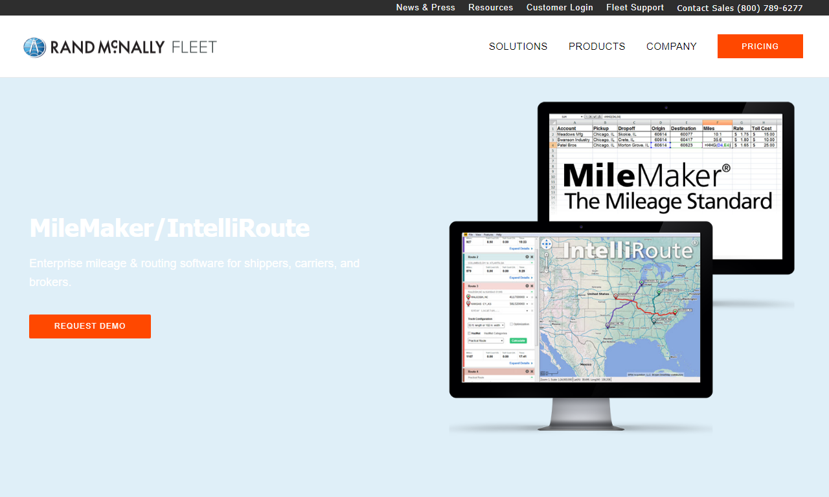Open the Company menu
Viewport: 829px width, 497px height.
(x=672, y=47)
